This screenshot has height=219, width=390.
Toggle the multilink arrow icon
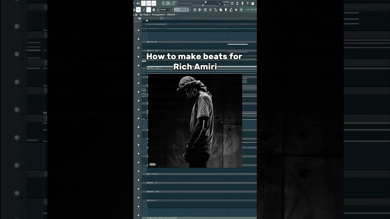point(138,10)
